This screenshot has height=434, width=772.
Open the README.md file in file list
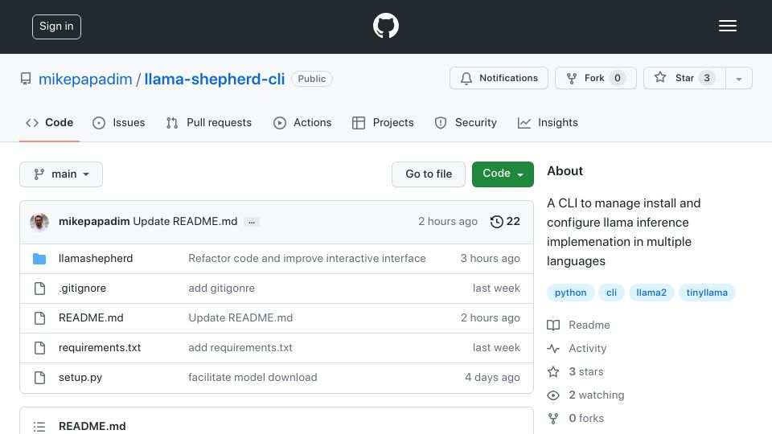point(91,318)
